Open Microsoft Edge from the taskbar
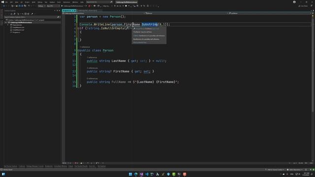 (x=136, y=174)
